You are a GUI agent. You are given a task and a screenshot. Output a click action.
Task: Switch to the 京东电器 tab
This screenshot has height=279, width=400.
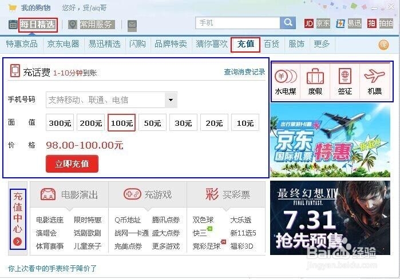coord(63,44)
